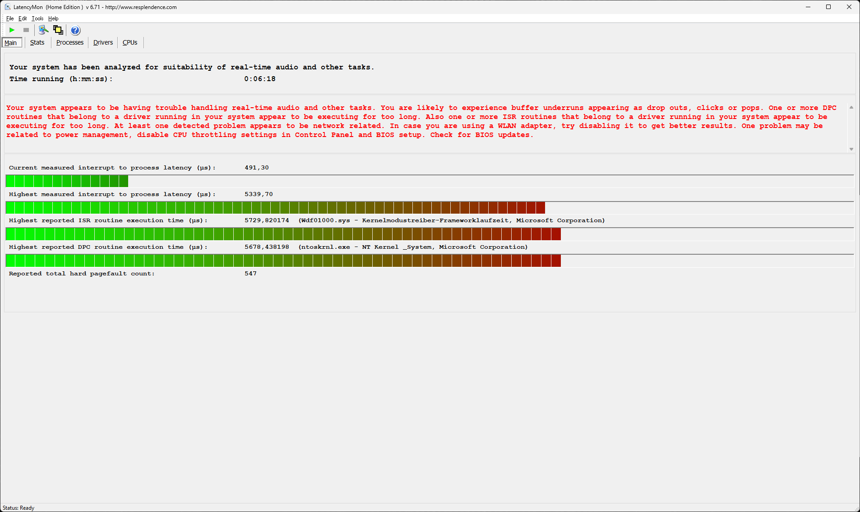Stop monitoring with the gray square icon
Image resolution: width=860 pixels, height=512 pixels.
26,30
